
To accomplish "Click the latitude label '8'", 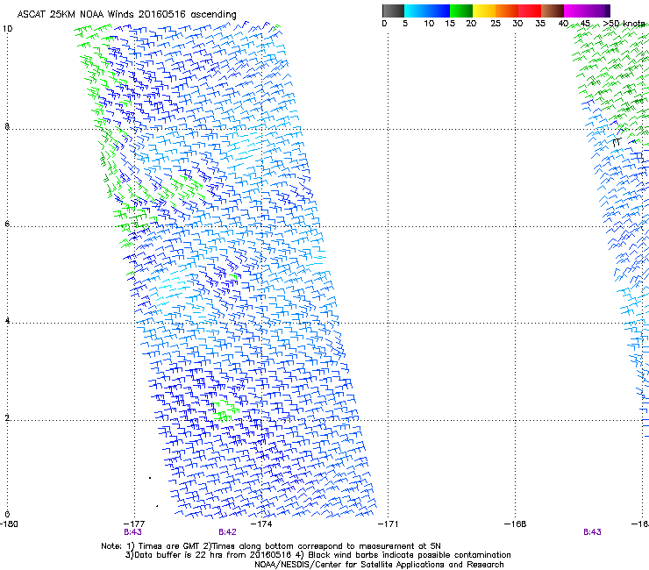I will (x=7, y=126).
